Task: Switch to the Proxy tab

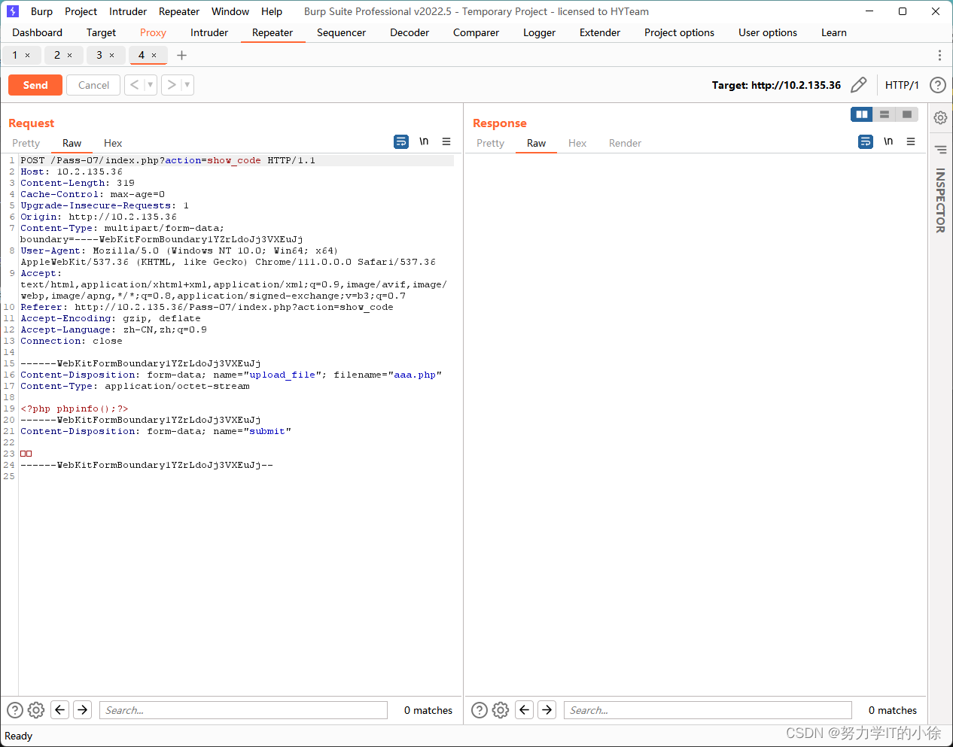Action: 153,32
